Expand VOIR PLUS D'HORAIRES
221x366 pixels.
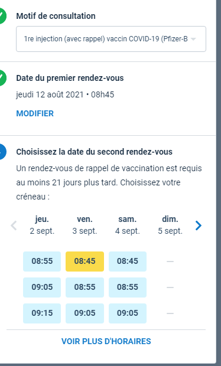pos(106,341)
